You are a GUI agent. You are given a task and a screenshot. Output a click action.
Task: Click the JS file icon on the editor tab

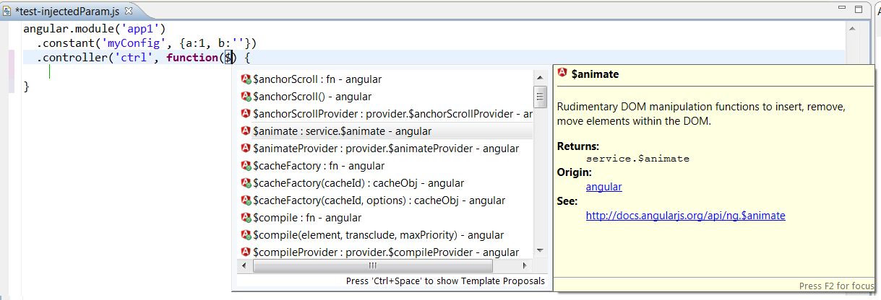[7, 12]
